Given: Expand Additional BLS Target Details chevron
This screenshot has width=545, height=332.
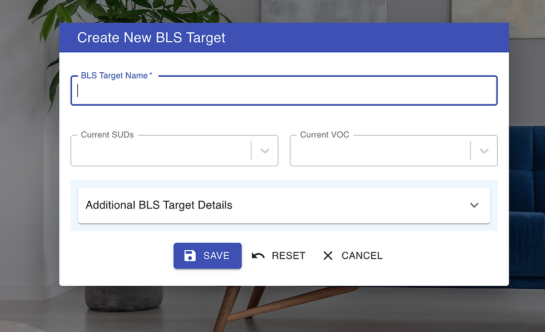Looking at the screenshot, I should click(474, 205).
